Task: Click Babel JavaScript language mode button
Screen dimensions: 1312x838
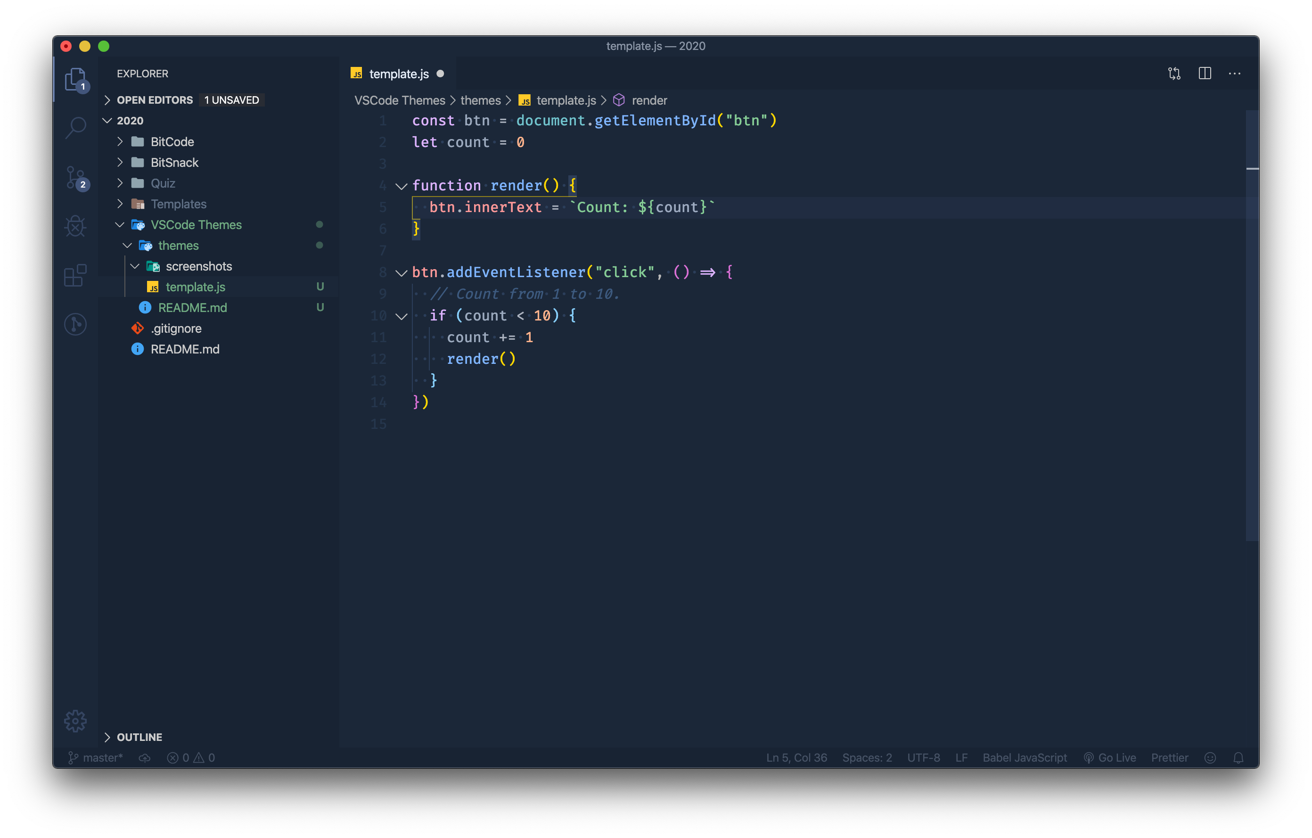Action: click(1025, 758)
